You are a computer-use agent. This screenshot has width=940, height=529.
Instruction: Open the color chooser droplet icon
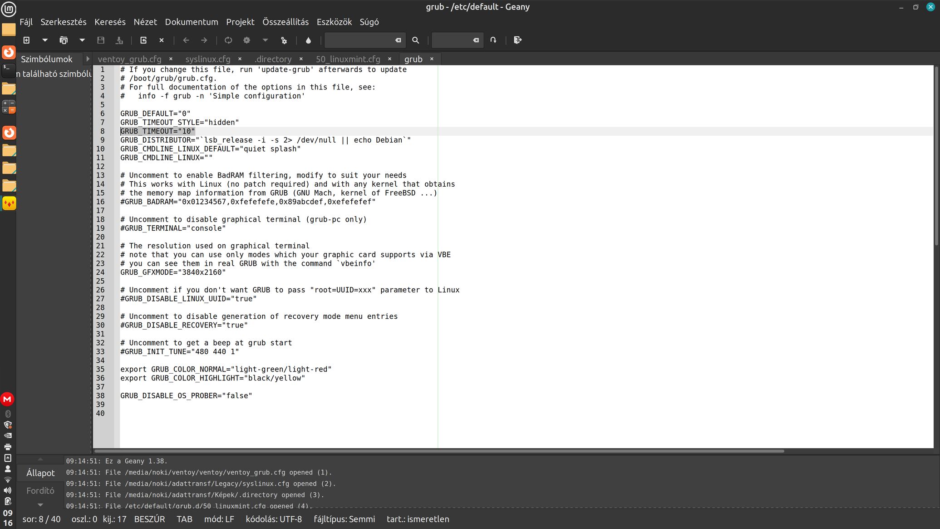click(308, 40)
